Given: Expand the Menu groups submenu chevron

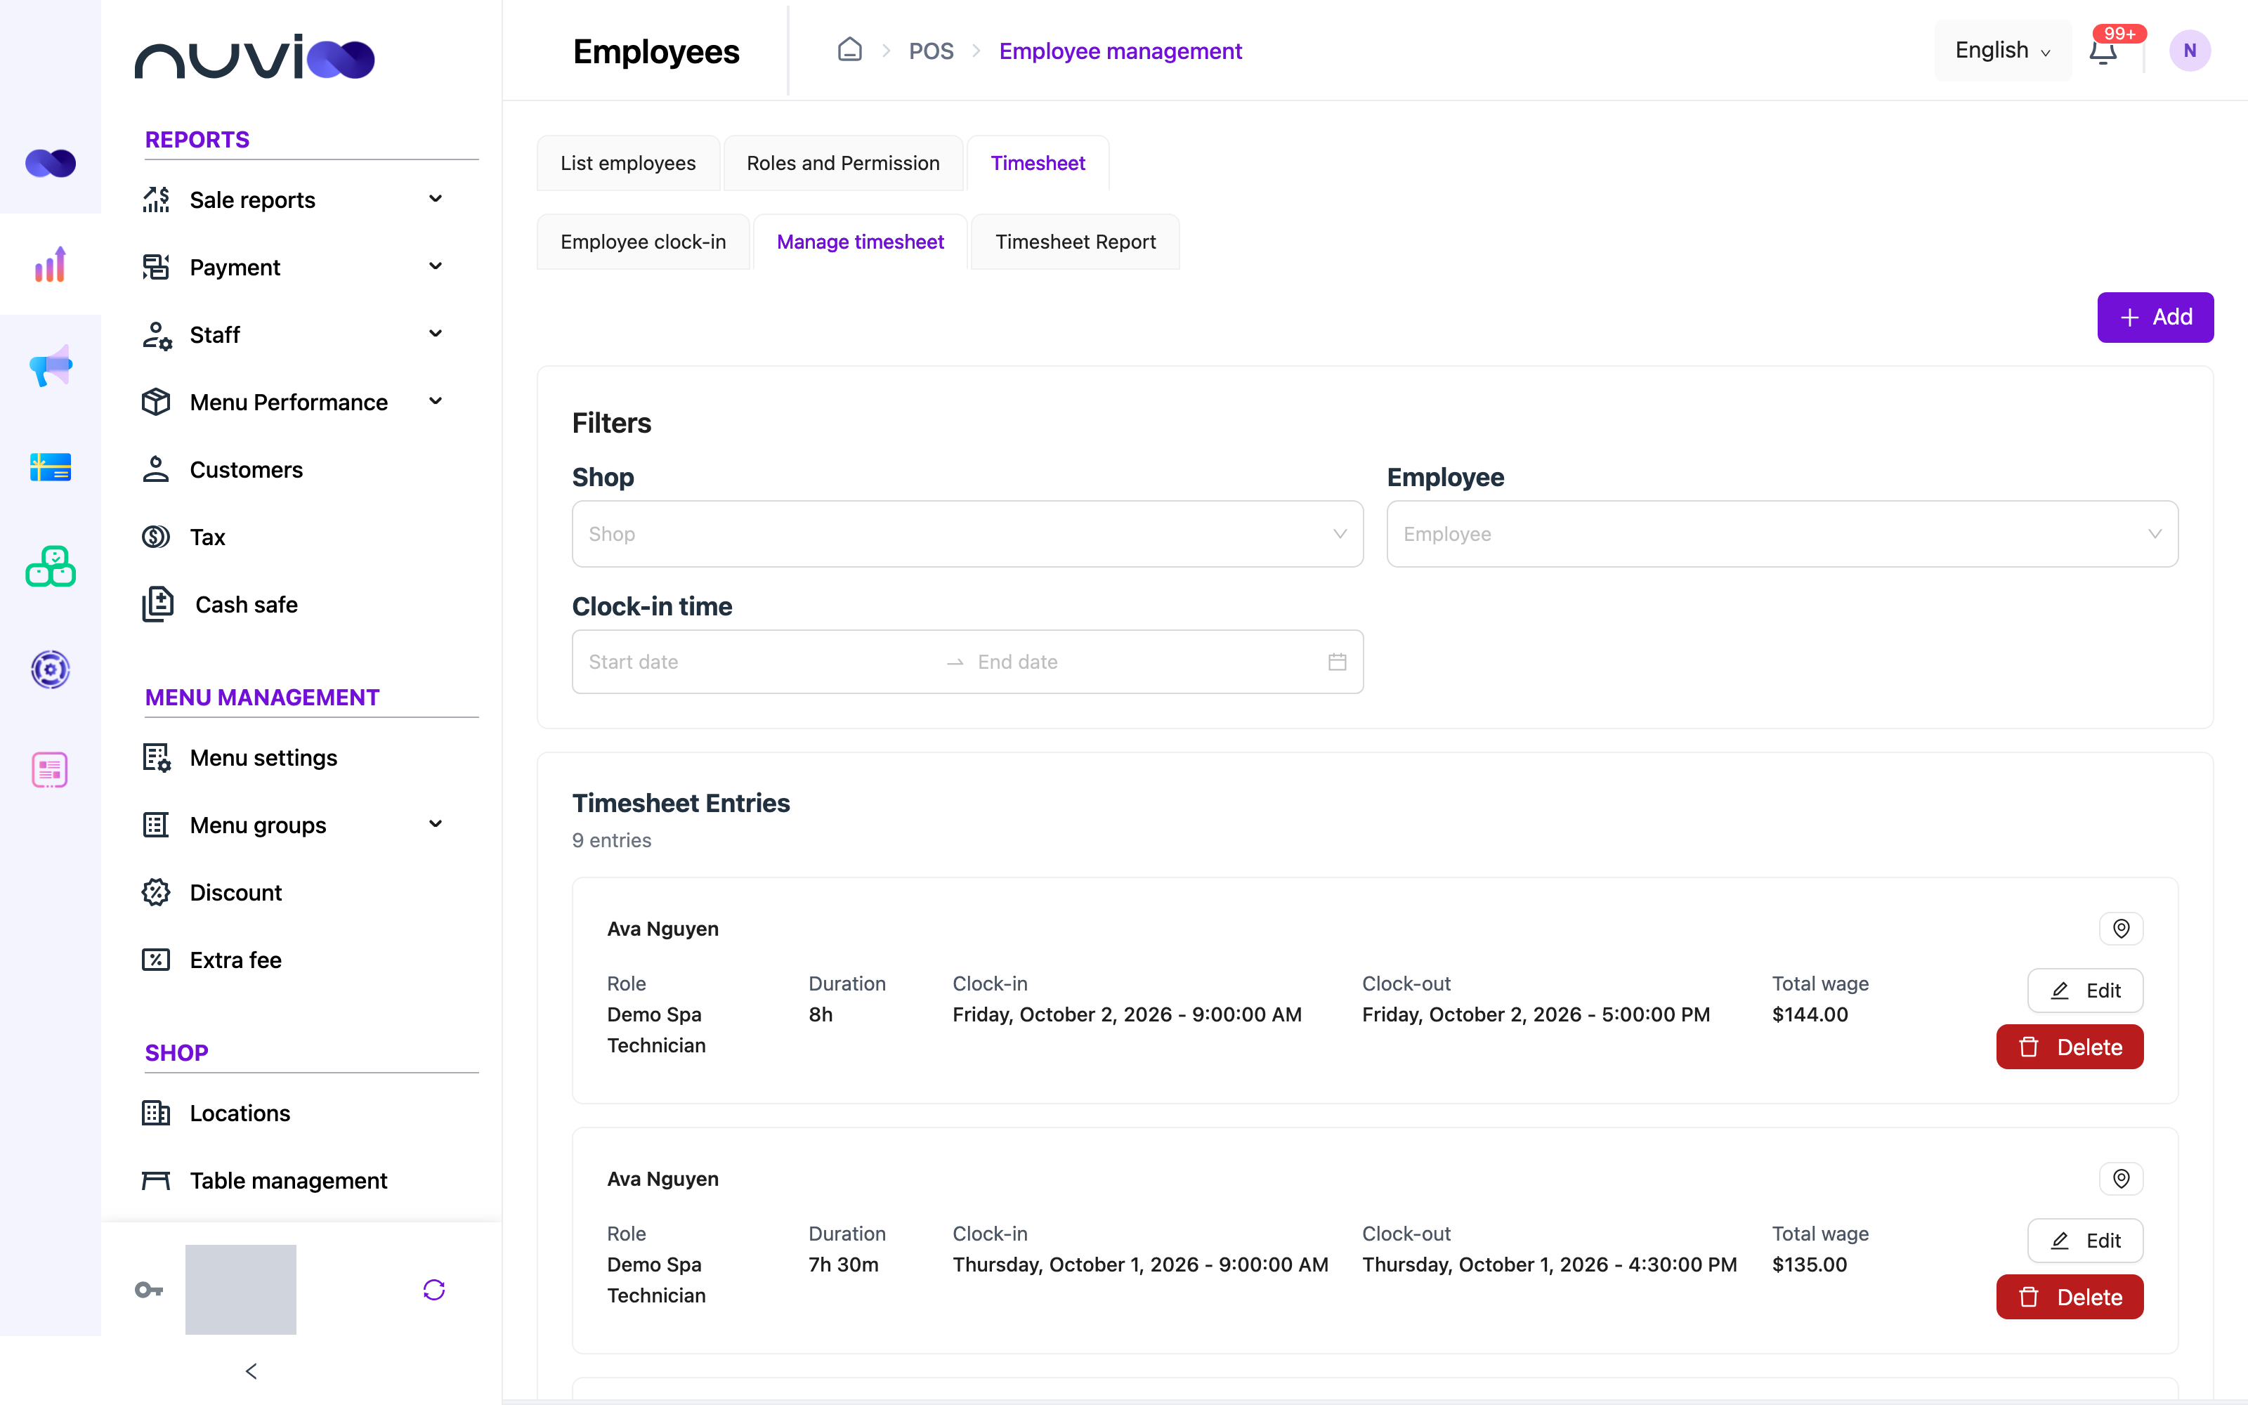Looking at the screenshot, I should coord(435,824).
